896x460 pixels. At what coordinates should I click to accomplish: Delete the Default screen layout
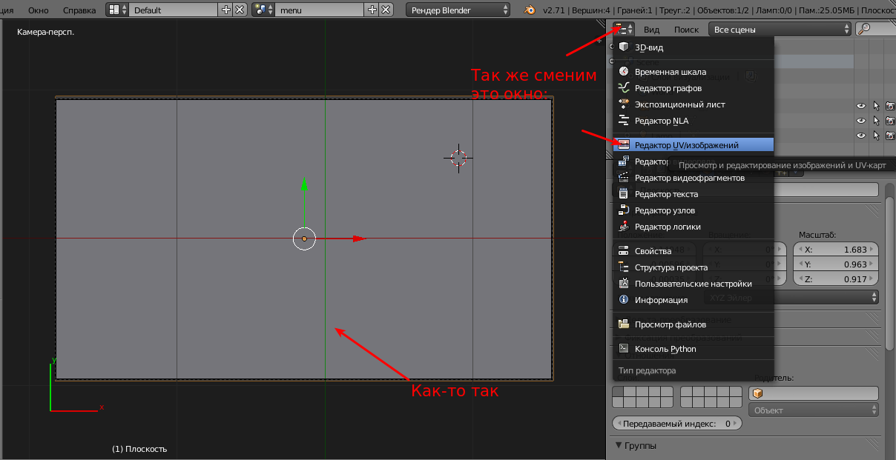point(240,10)
